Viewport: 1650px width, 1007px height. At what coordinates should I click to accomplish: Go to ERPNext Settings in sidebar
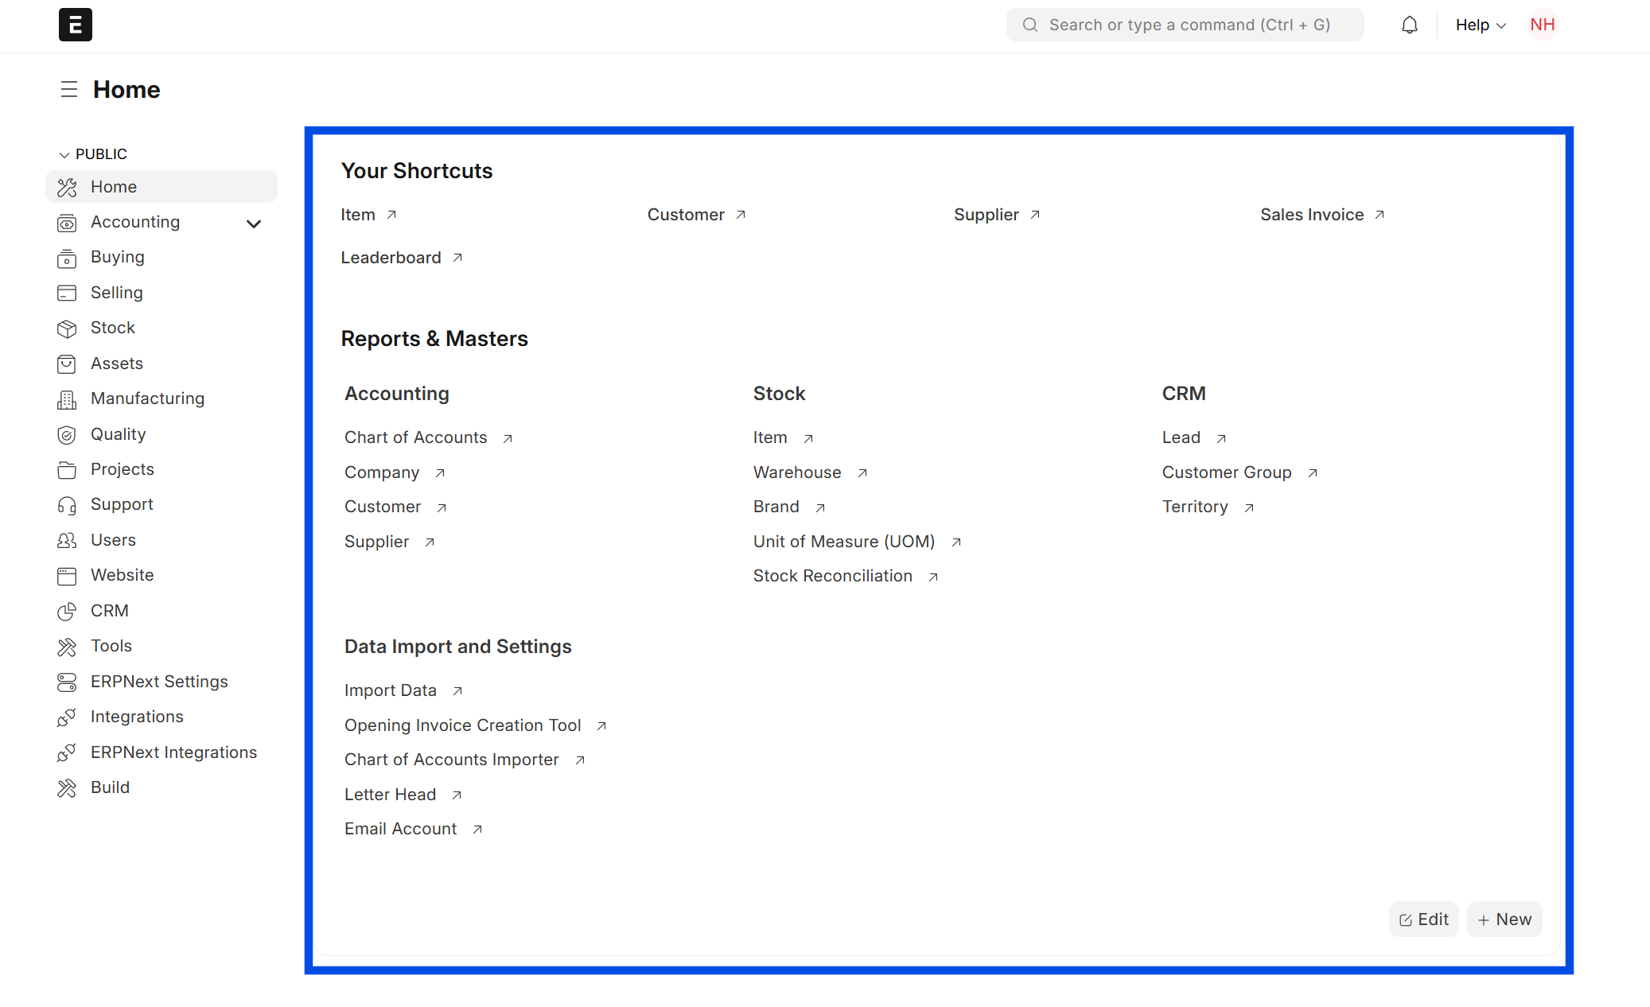pos(158,682)
